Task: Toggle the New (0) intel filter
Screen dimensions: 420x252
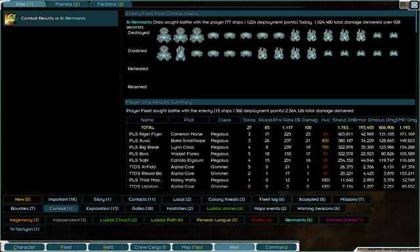Action: coord(22,199)
